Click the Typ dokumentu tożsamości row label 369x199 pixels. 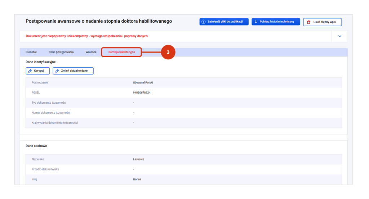49,103
